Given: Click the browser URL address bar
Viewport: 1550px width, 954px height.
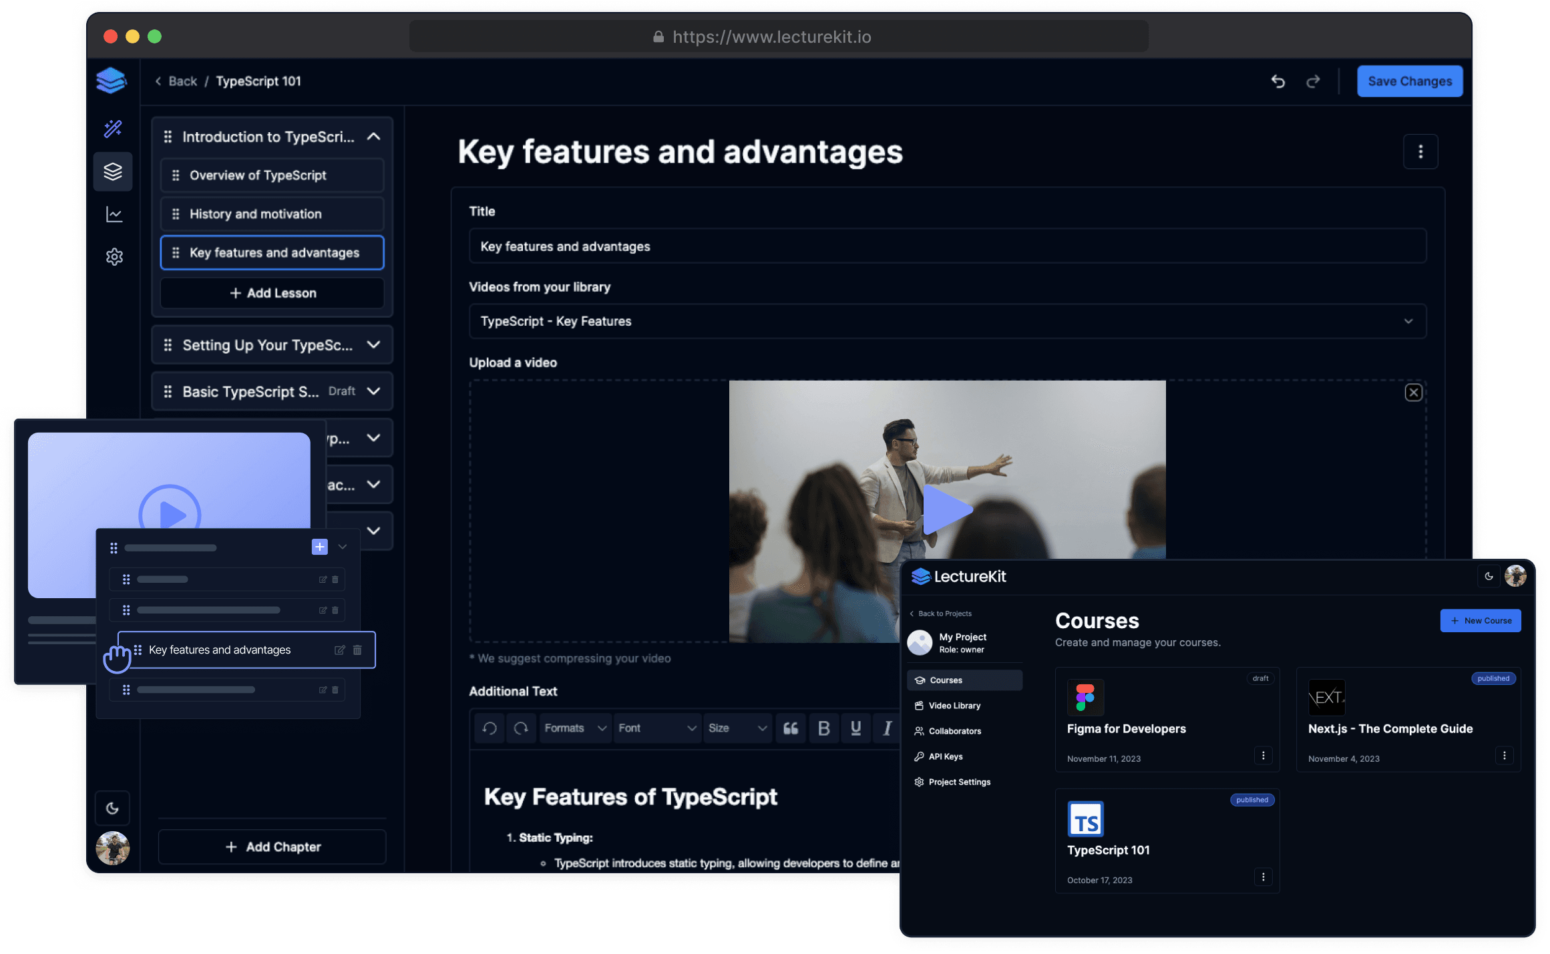Looking at the screenshot, I should [779, 37].
